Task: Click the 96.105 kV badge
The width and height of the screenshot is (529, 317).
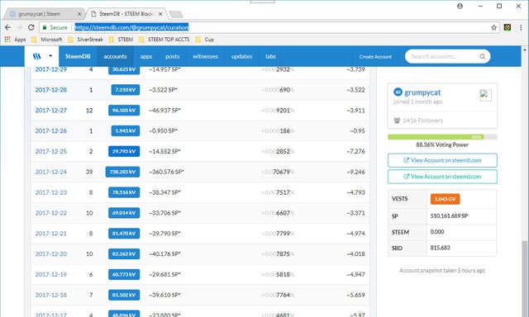Action: [124, 110]
